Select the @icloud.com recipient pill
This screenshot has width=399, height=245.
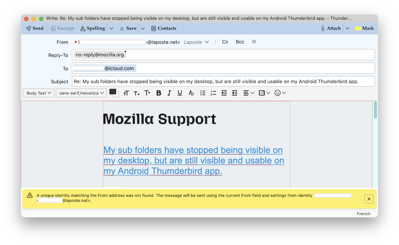click(104, 68)
